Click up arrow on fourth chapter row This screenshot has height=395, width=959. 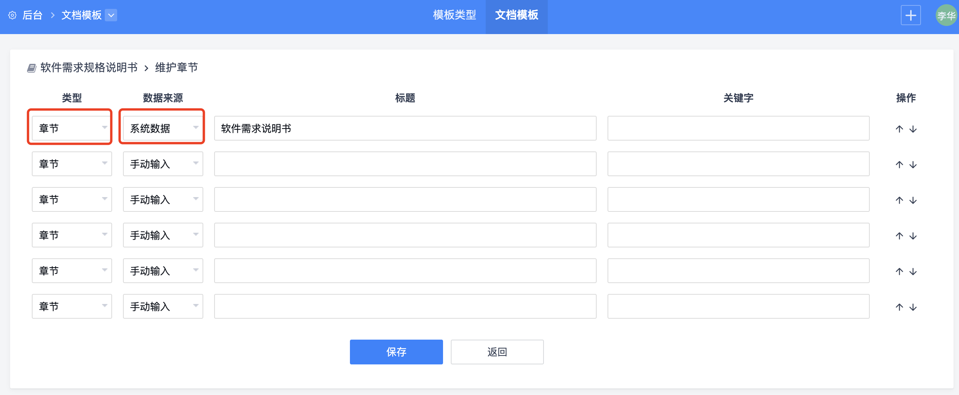point(899,236)
